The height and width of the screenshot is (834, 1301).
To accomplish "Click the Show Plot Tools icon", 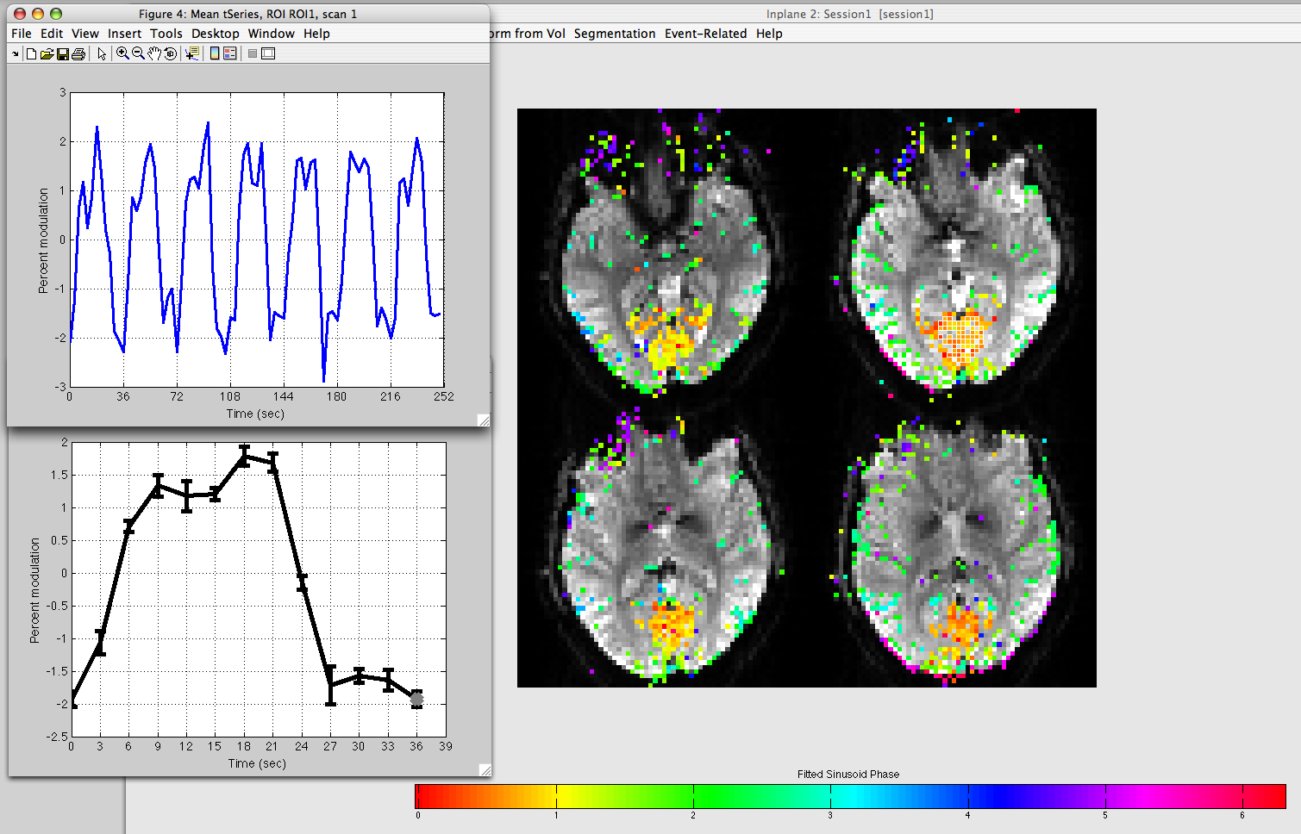I will [x=268, y=53].
